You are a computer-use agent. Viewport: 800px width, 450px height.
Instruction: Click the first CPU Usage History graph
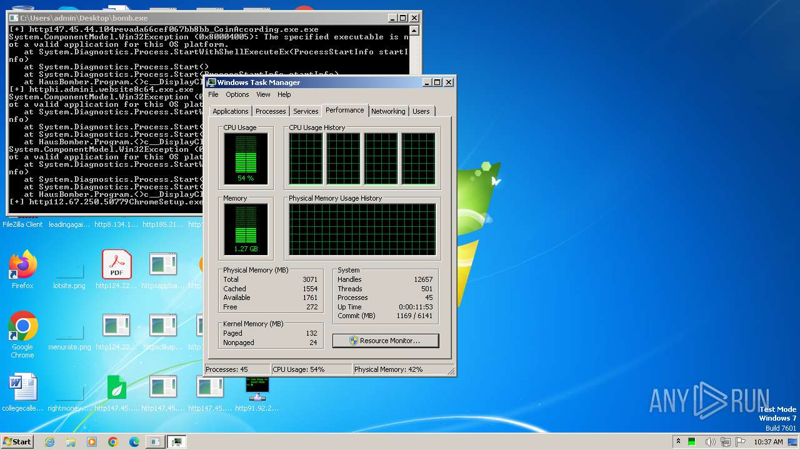(x=306, y=159)
